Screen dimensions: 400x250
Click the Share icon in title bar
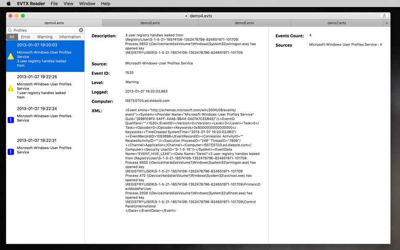(x=384, y=16)
